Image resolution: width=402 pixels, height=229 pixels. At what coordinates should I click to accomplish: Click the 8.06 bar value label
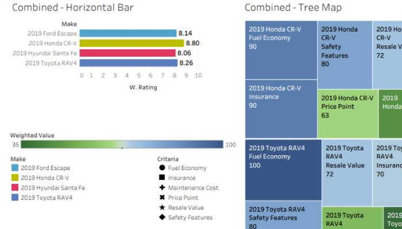click(184, 53)
